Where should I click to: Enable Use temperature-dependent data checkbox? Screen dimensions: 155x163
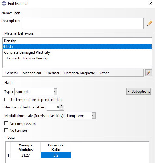(6, 100)
